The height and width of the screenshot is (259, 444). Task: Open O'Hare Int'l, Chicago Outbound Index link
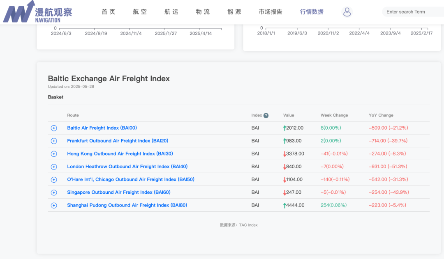[131, 179]
